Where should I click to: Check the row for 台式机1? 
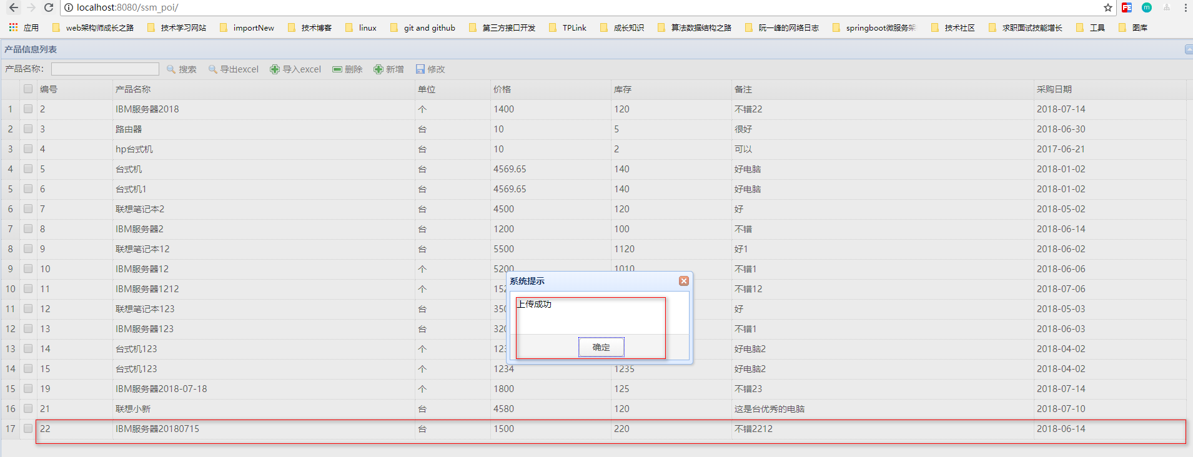(28, 189)
